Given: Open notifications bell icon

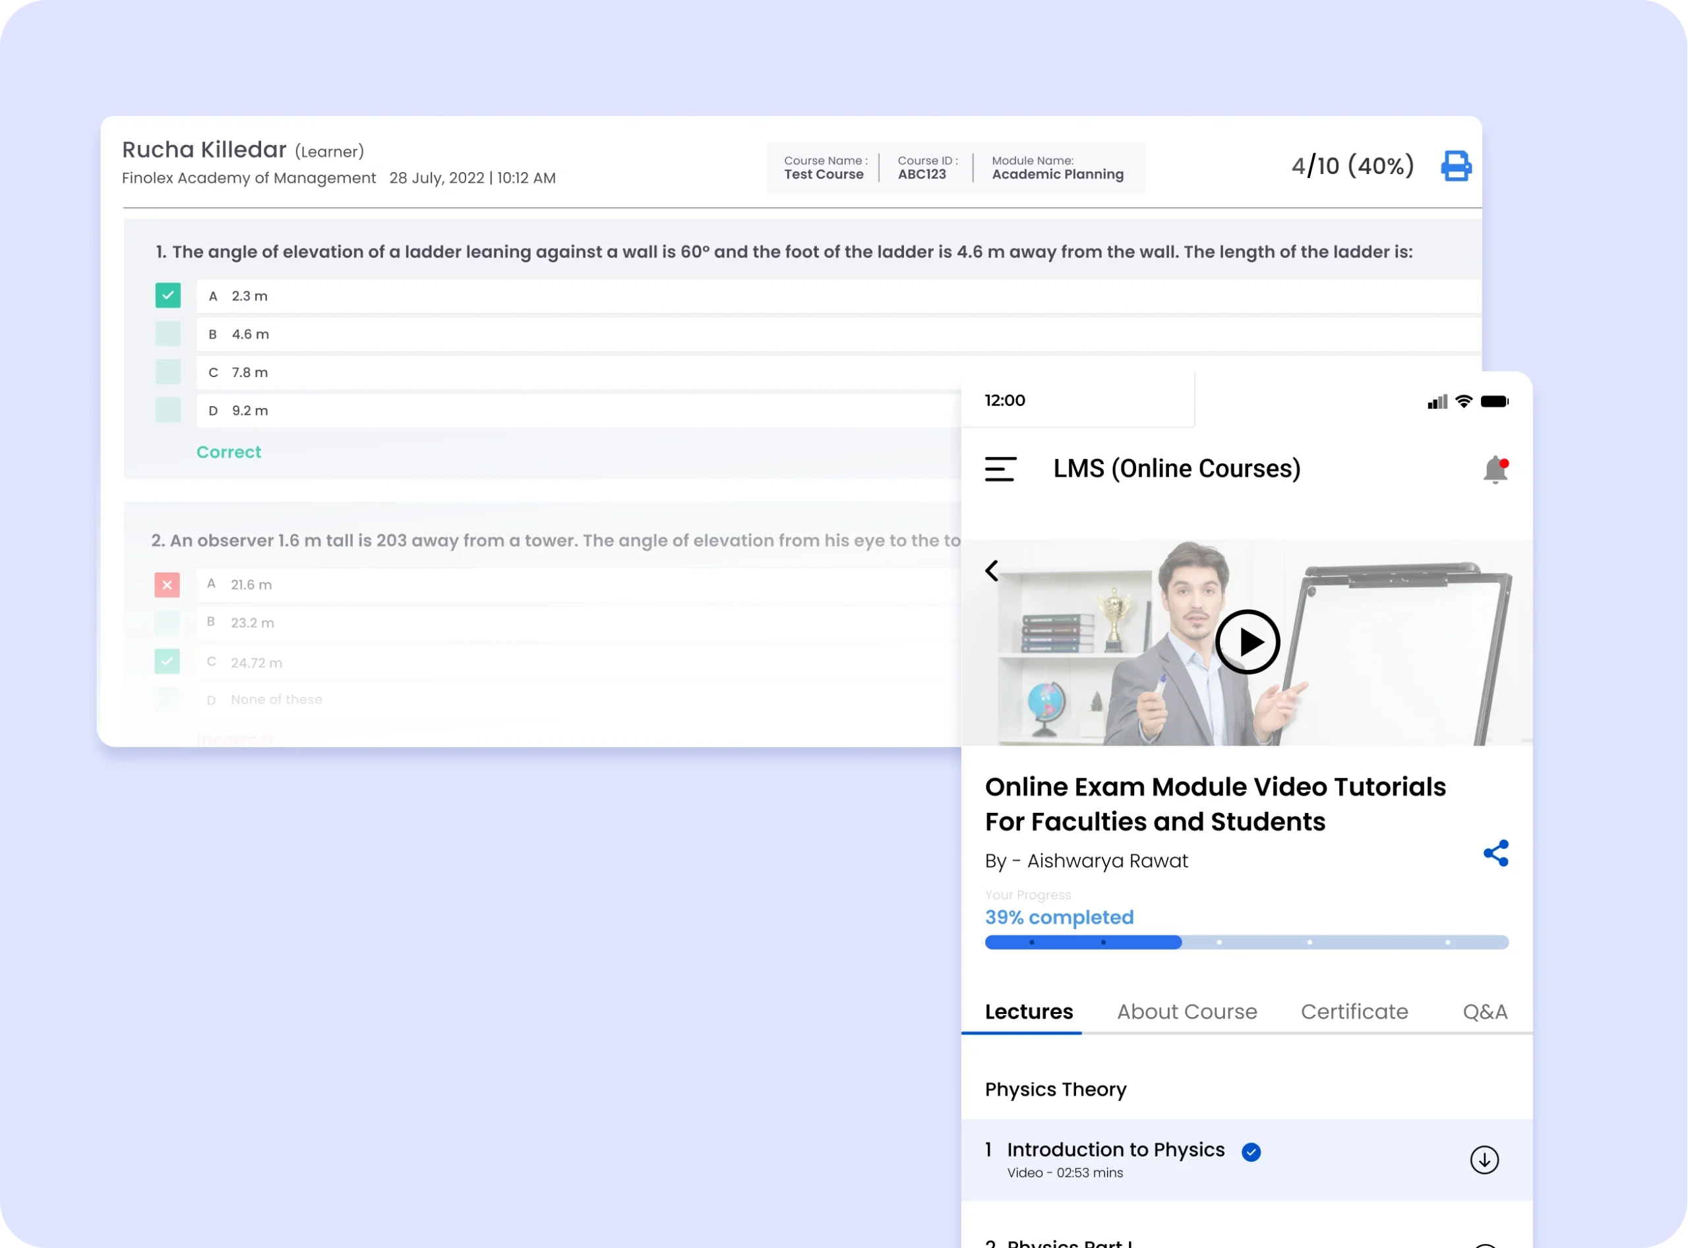Looking at the screenshot, I should pos(1495,470).
